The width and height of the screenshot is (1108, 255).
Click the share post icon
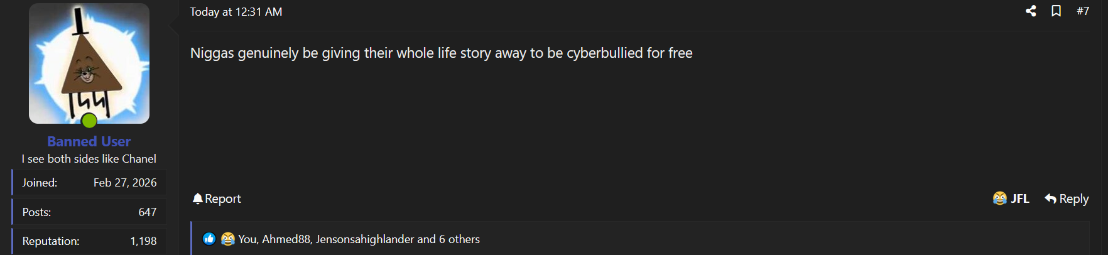coord(1031,11)
